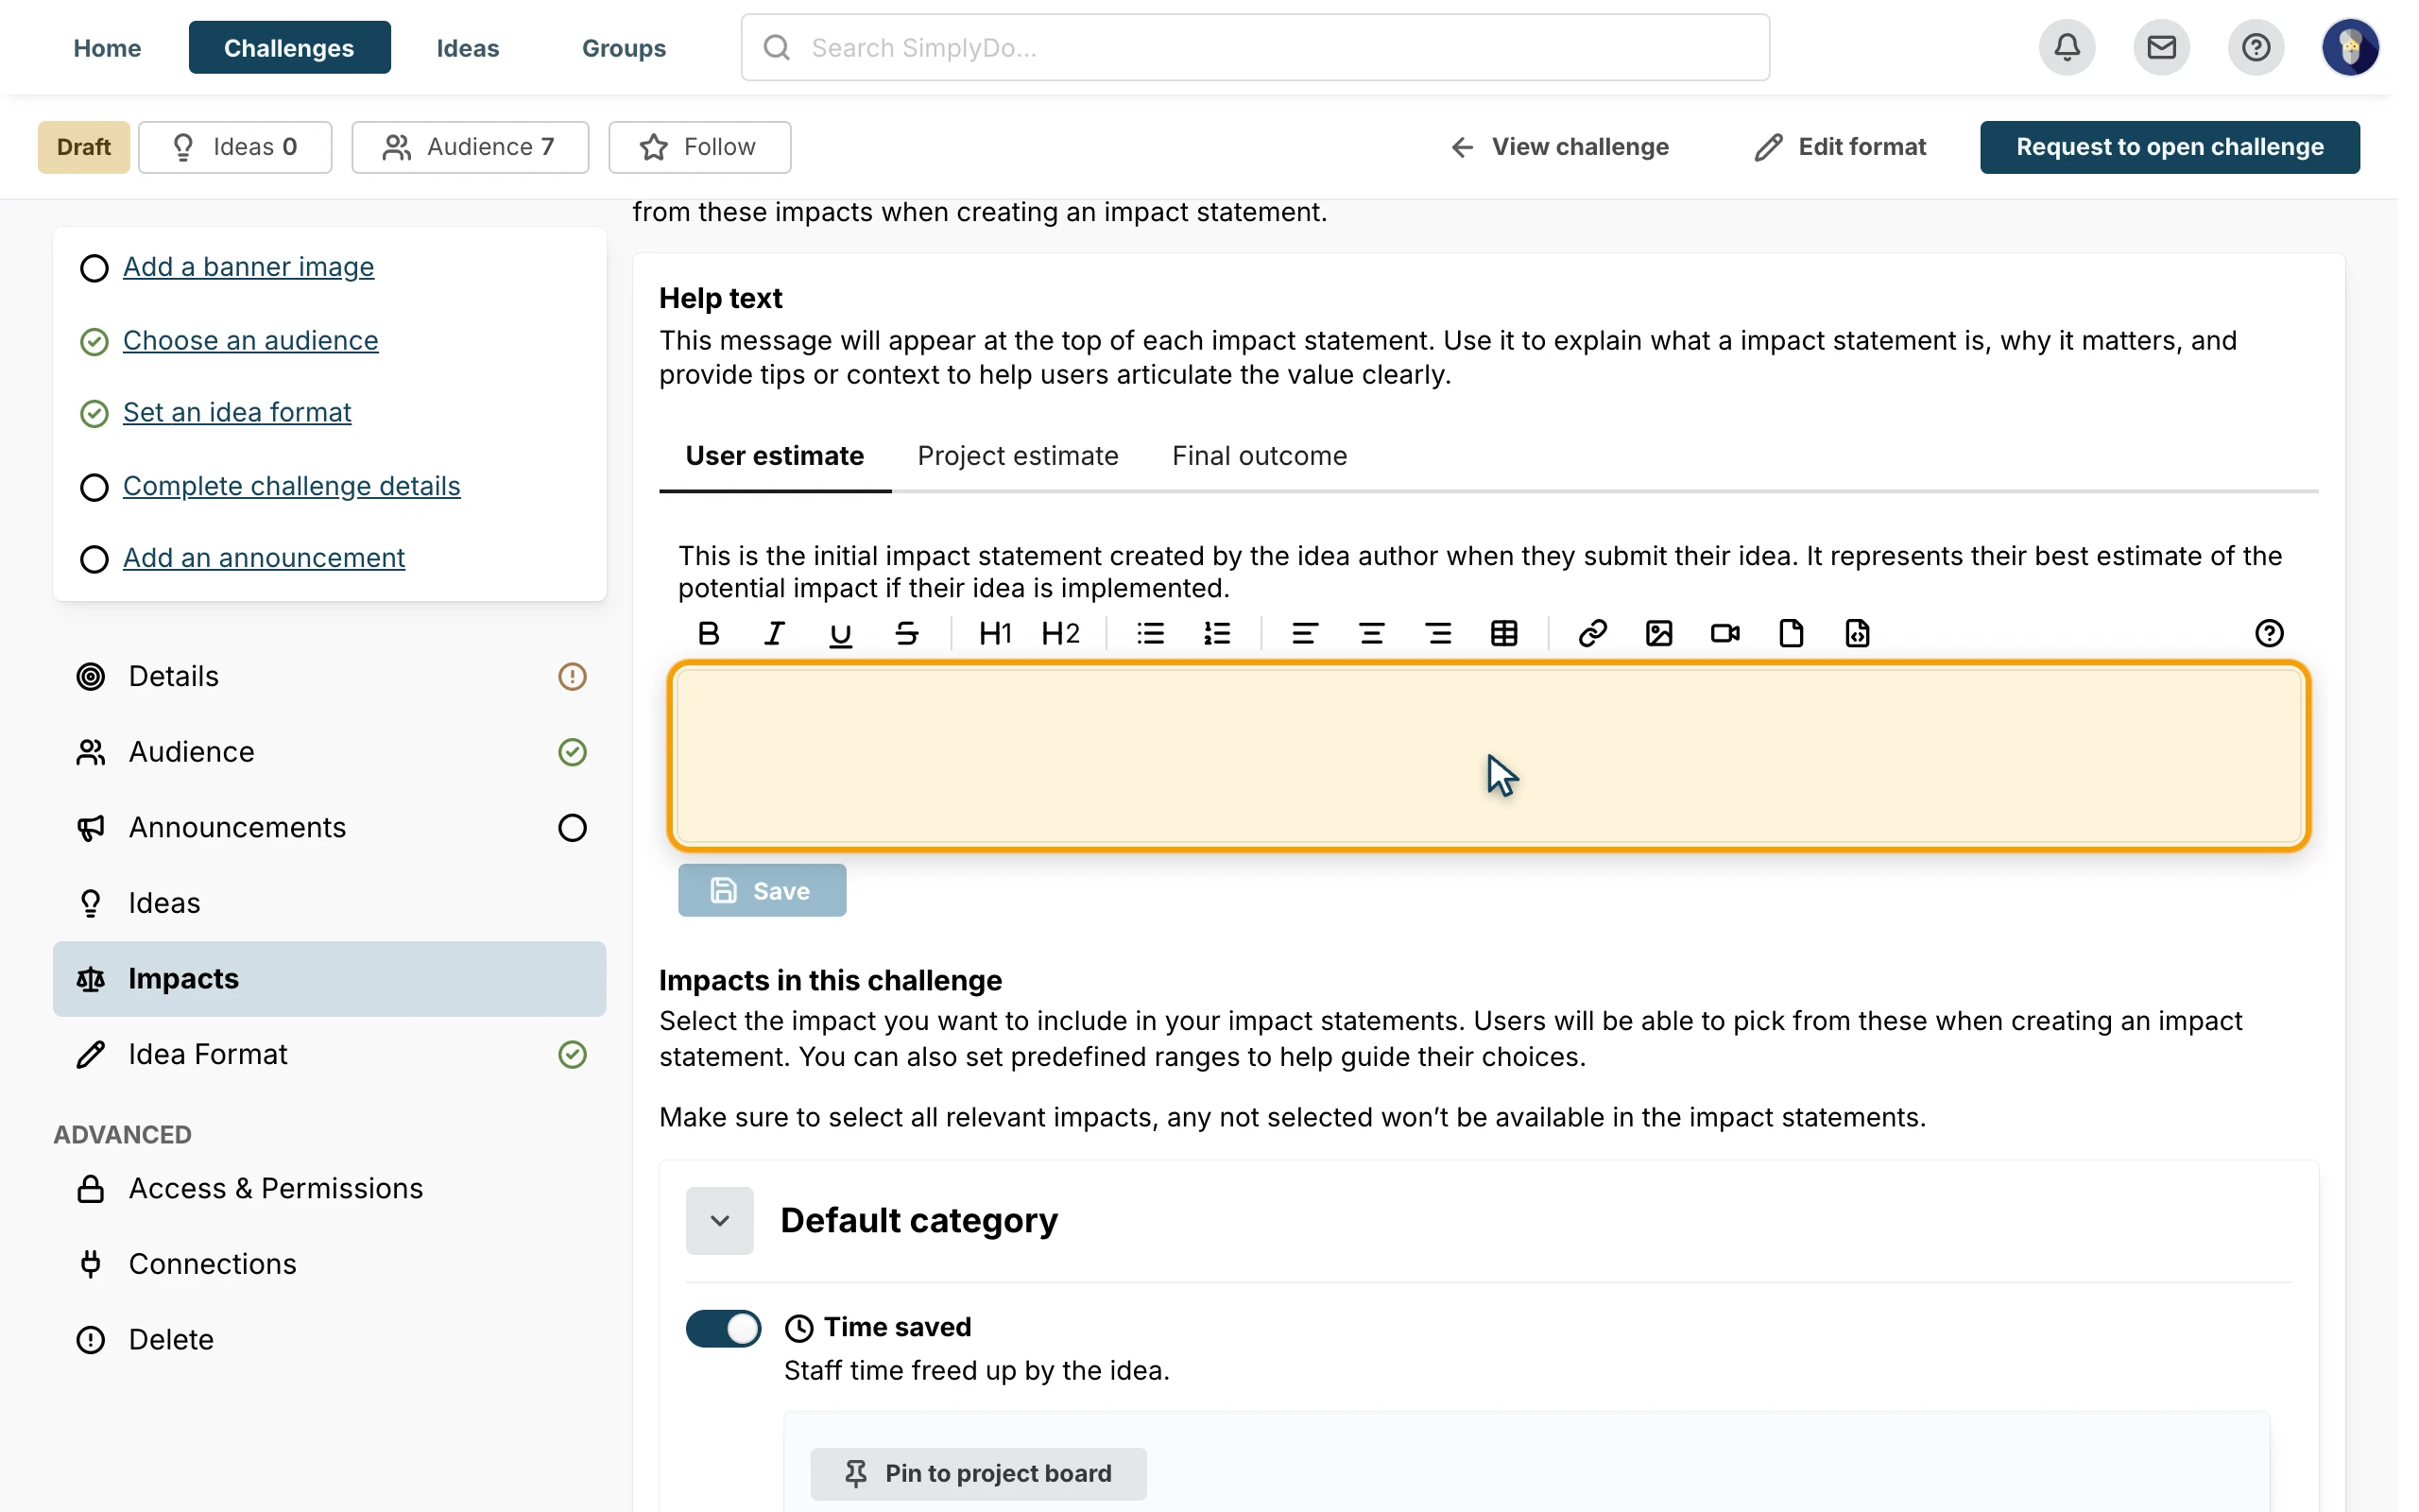Open the Add a banner image link

tap(248, 267)
